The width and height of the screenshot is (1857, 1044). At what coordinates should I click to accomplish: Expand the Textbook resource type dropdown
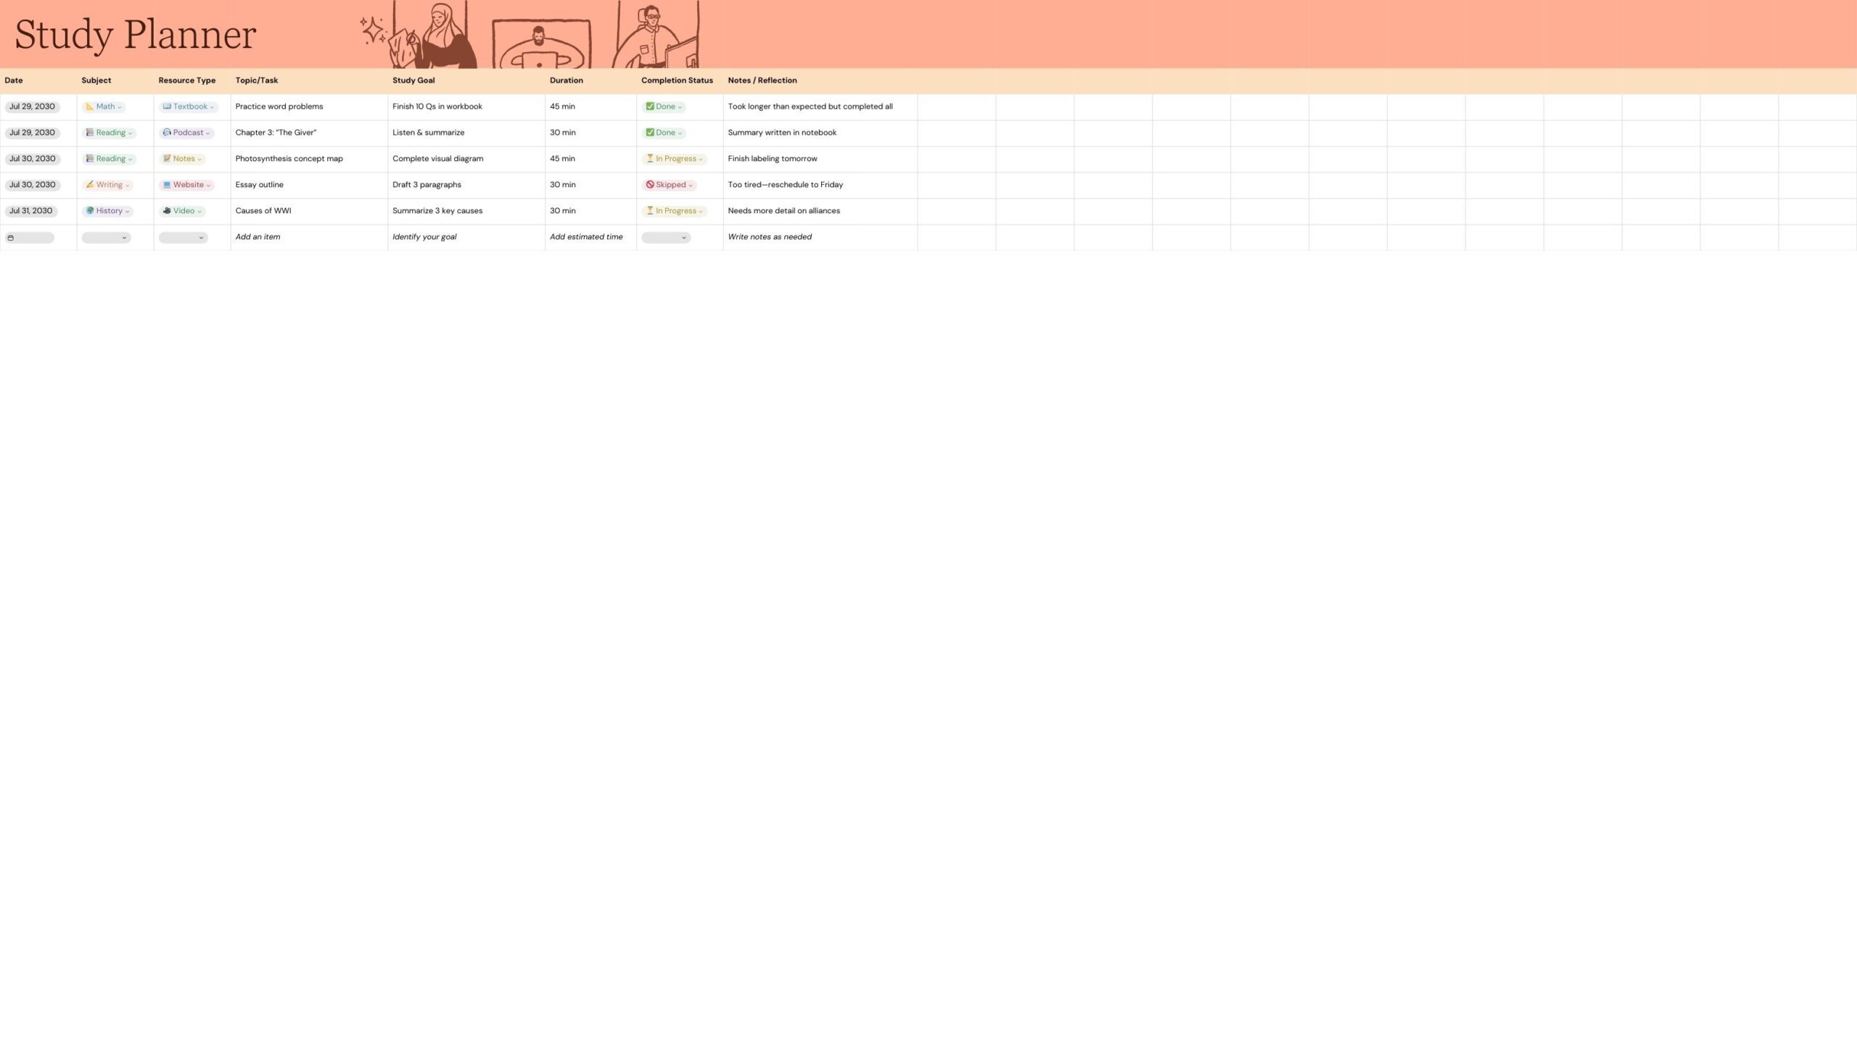click(x=212, y=106)
